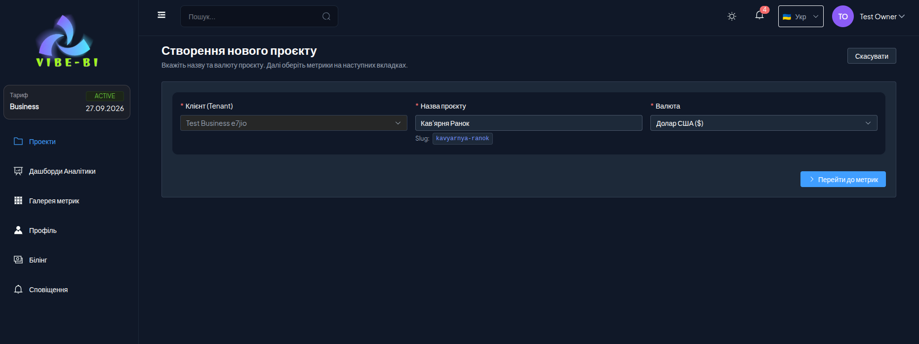
Task: Click Перейти до метрик button
Action: (843, 179)
